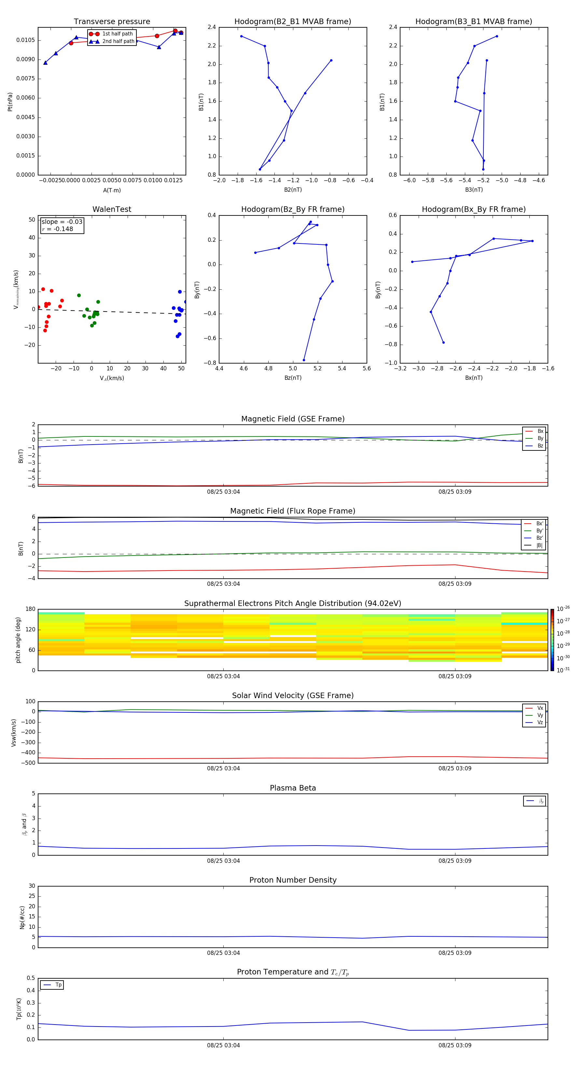Click the 'V_remaining(km/s)' axis label

16,289
